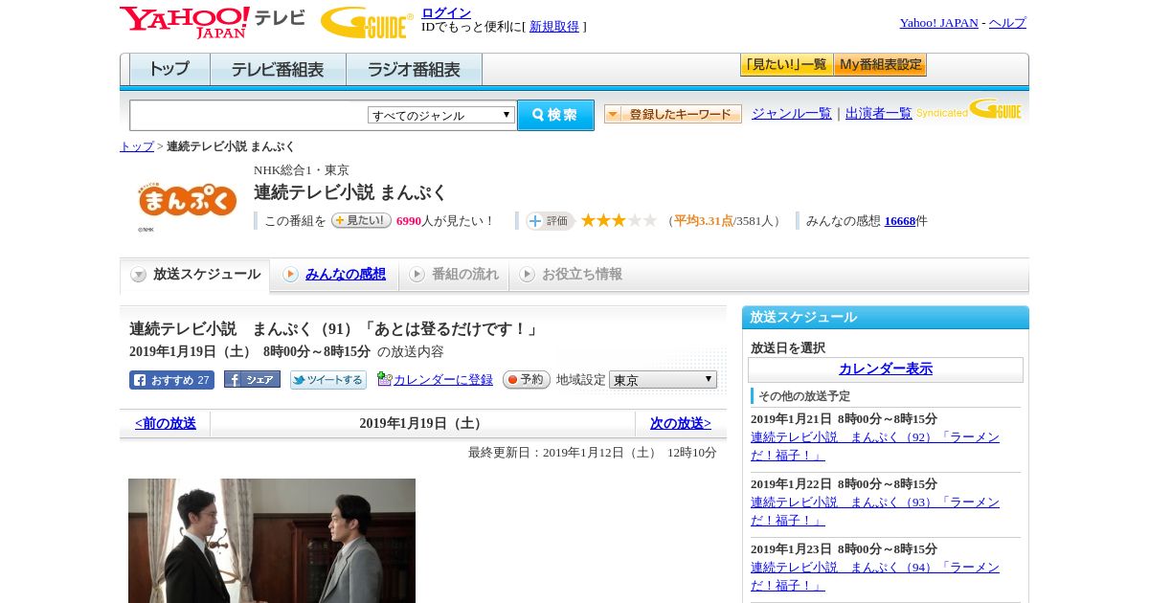Click the 検索 search button
The width and height of the screenshot is (1149, 603).
[555, 115]
